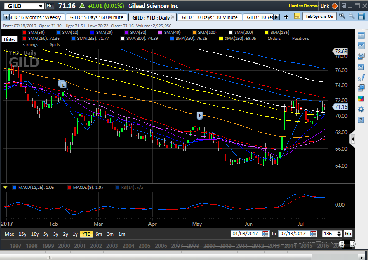The width and height of the screenshot is (368, 260).
Task: Click the From date field 01/03/2017
Action: pos(246,234)
